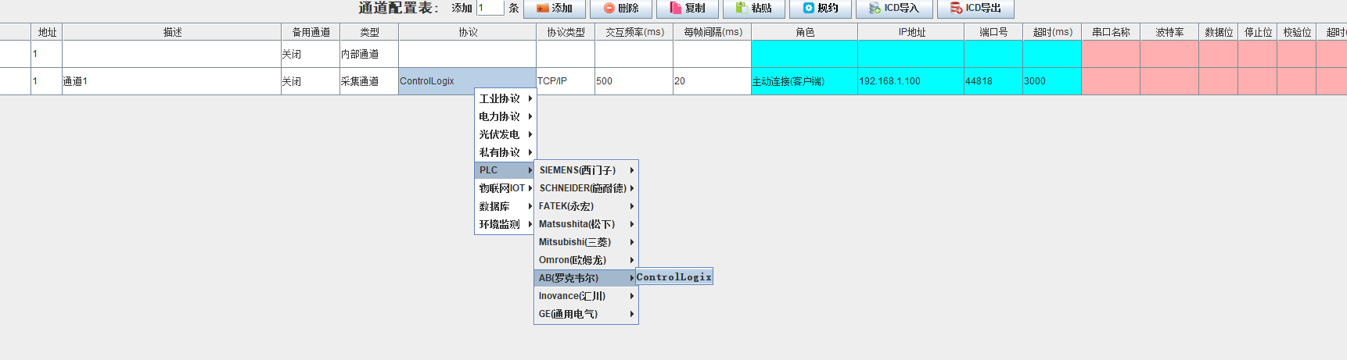
Task: Click the 通道1 description cell
Action: [x=171, y=81]
